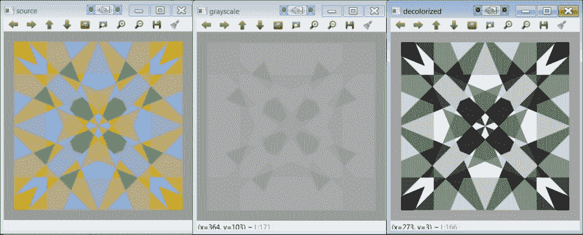Close the decolorized window
Viewport: 583px width, 235px height.
[x=569, y=11]
